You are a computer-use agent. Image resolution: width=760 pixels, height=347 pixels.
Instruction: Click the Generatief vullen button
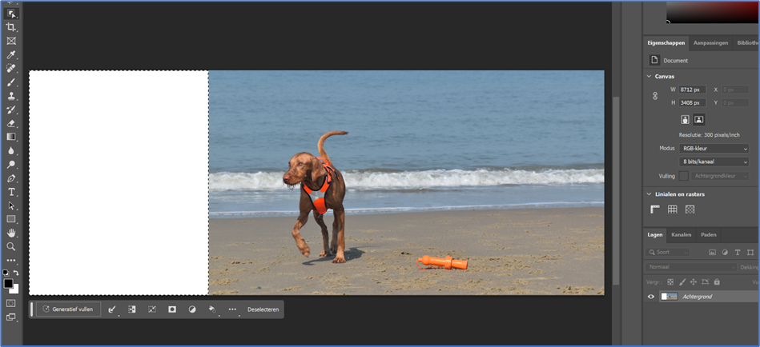coord(68,309)
